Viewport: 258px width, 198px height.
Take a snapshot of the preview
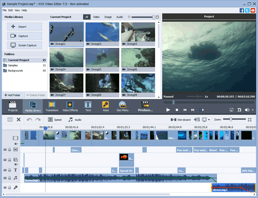click(x=239, y=110)
